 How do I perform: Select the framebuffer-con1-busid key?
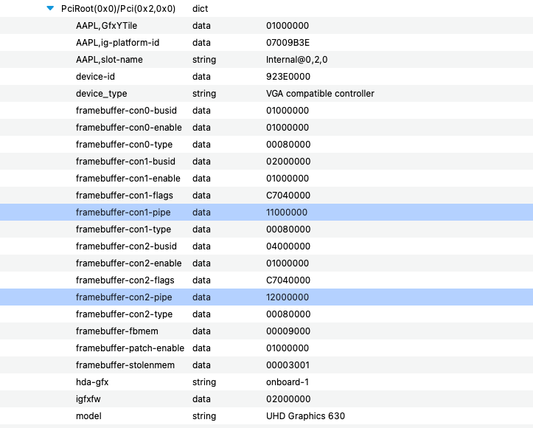pyautogui.click(x=125, y=162)
